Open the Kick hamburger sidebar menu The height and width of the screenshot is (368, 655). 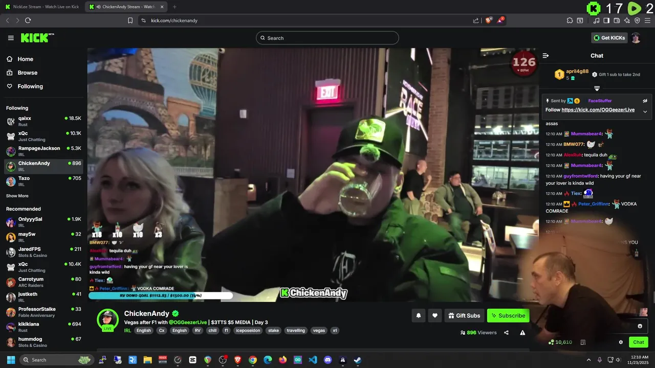[x=11, y=38]
